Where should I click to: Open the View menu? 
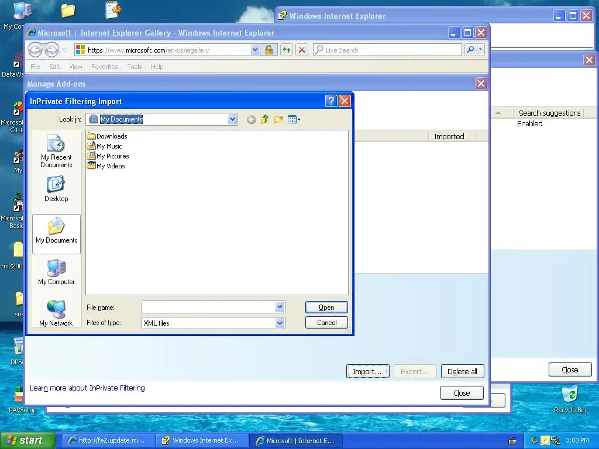pos(75,67)
